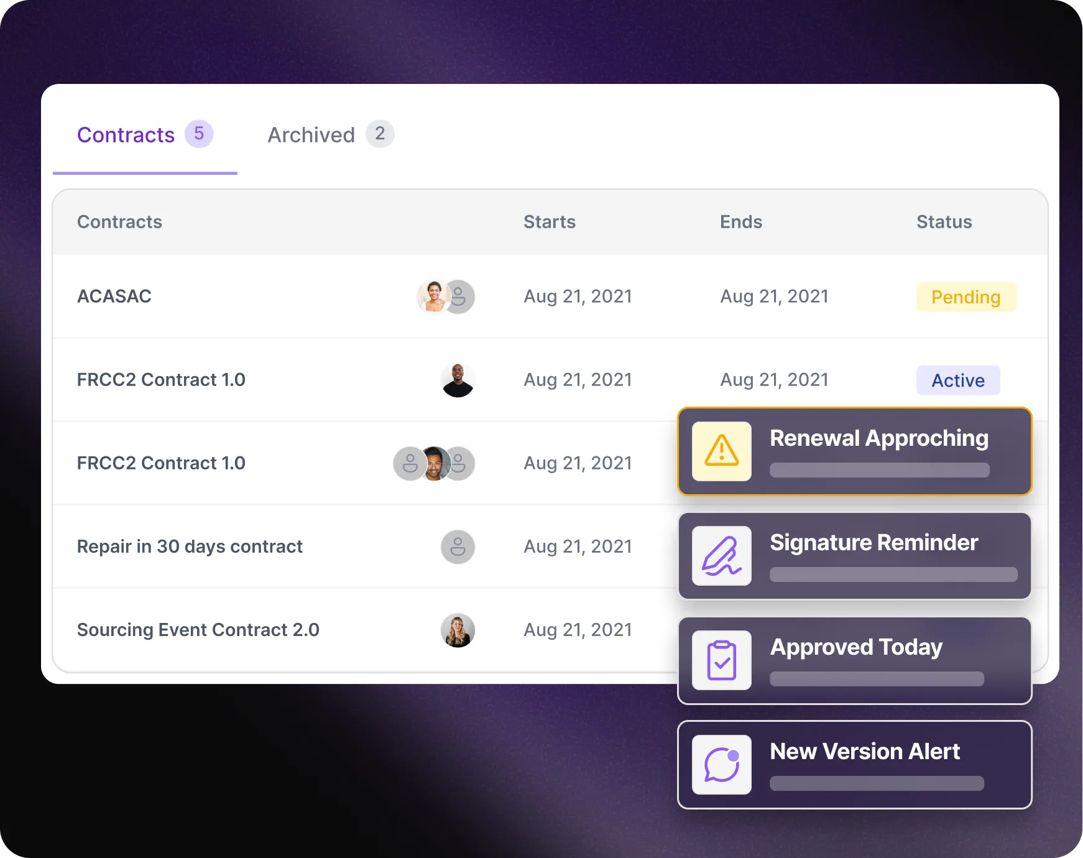The image size is (1083, 858).
Task: Click the Approved Today clipboard icon
Action: tap(721, 660)
